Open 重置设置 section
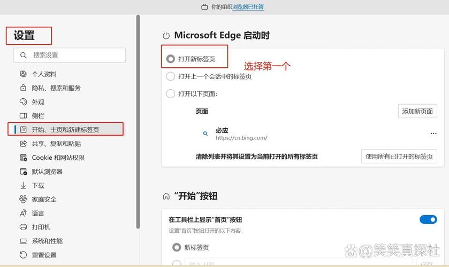This screenshot has height=267, width=449. pyautogui.click(x=44, y=255)
